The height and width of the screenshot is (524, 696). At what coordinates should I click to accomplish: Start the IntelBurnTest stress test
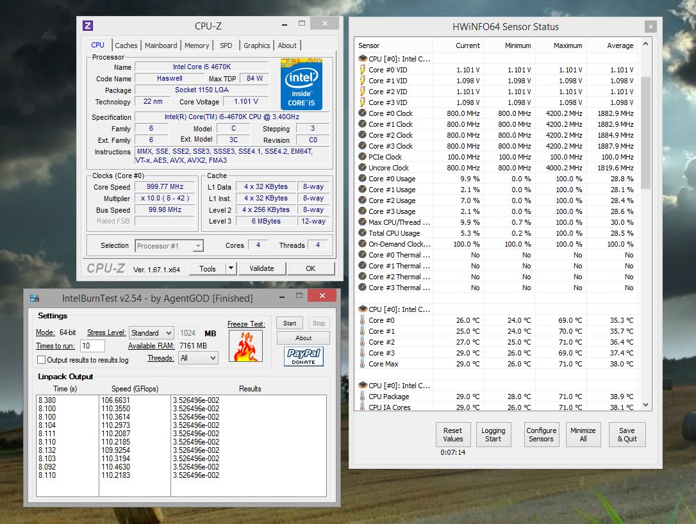click(x=290, y=323)
